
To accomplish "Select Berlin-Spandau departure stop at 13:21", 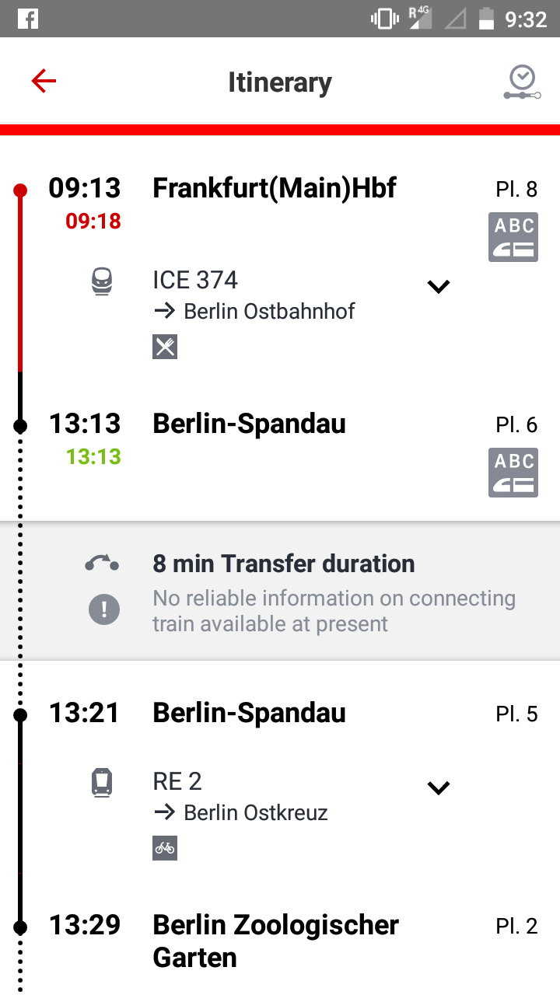I will tap(249, 713).
